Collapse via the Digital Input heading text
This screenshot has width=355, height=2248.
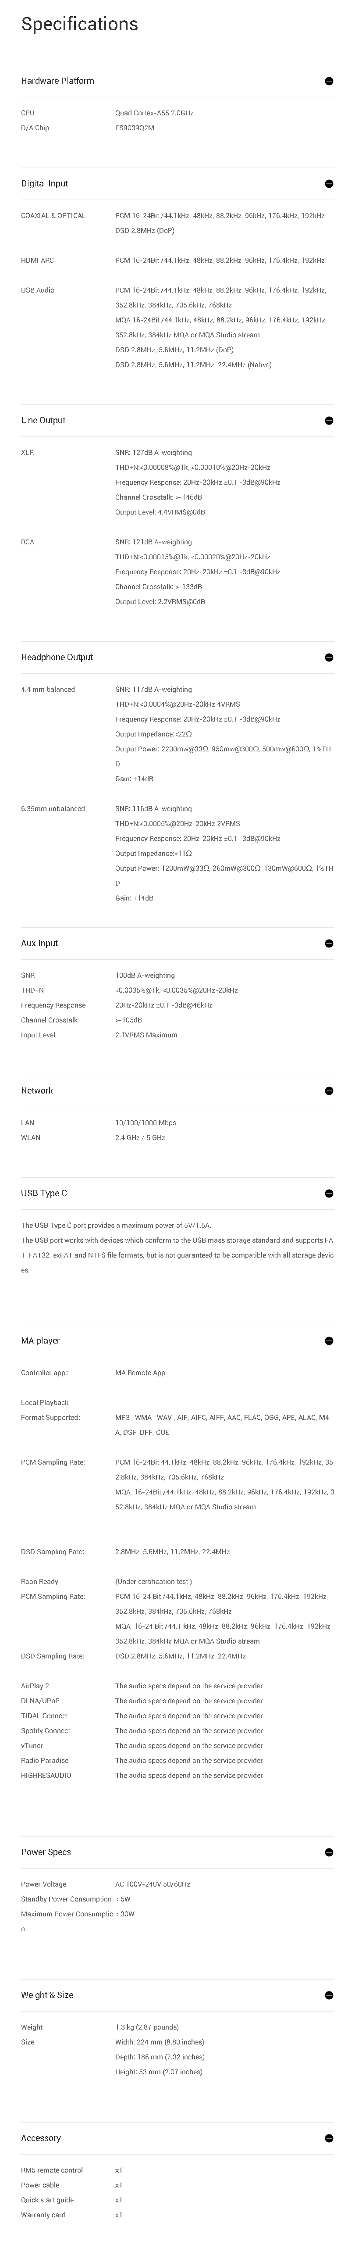point(44,184)
